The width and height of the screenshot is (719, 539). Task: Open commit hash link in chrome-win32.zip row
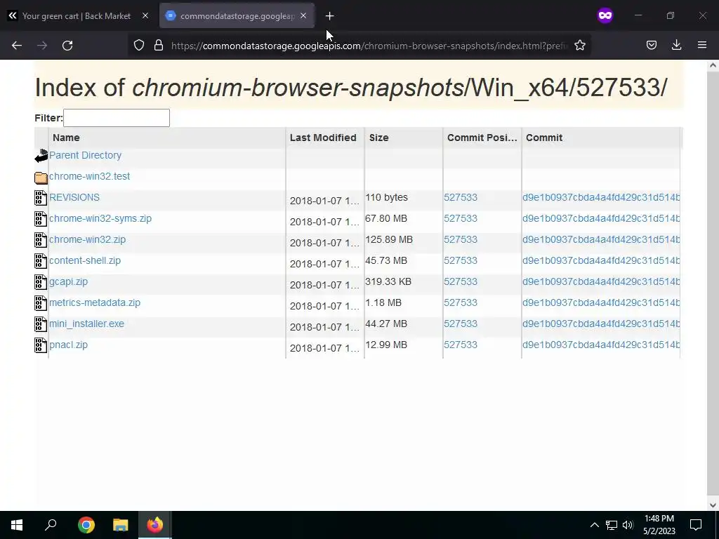pos(601,240)
